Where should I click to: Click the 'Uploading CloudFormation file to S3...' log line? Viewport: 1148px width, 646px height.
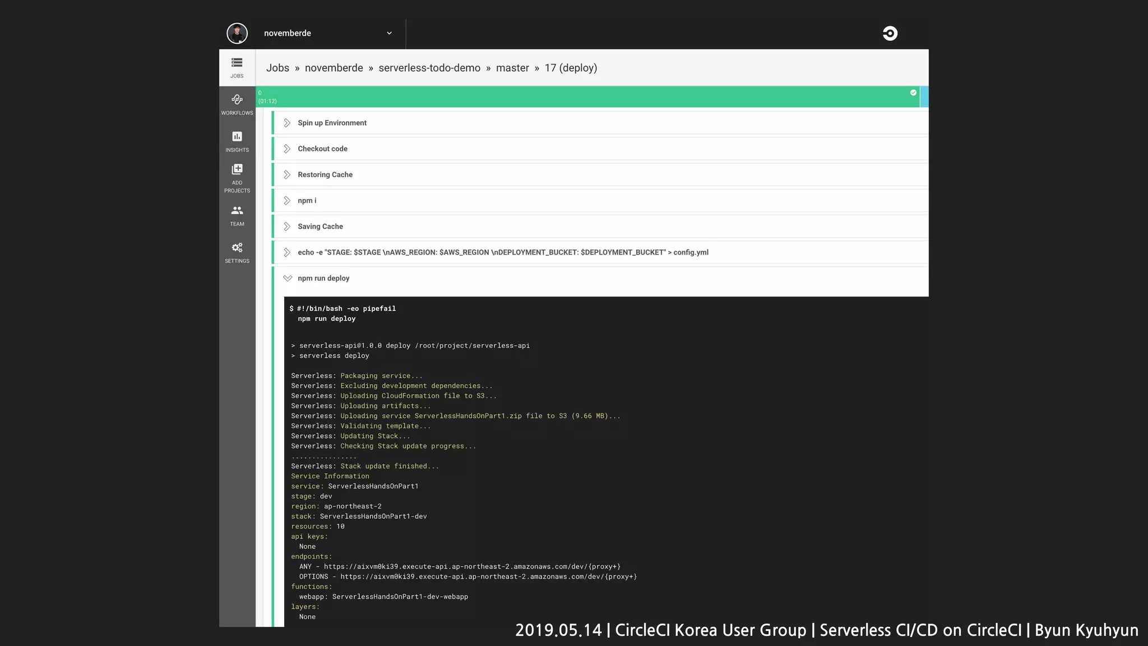(x=394, y=396)
